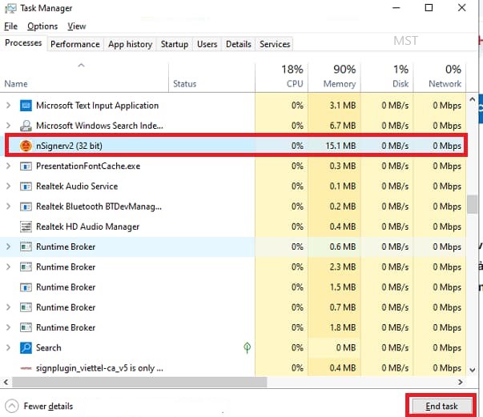Collapse view using the Fewer details arrow
483x417 pixels.
click(x=12, y=407)
